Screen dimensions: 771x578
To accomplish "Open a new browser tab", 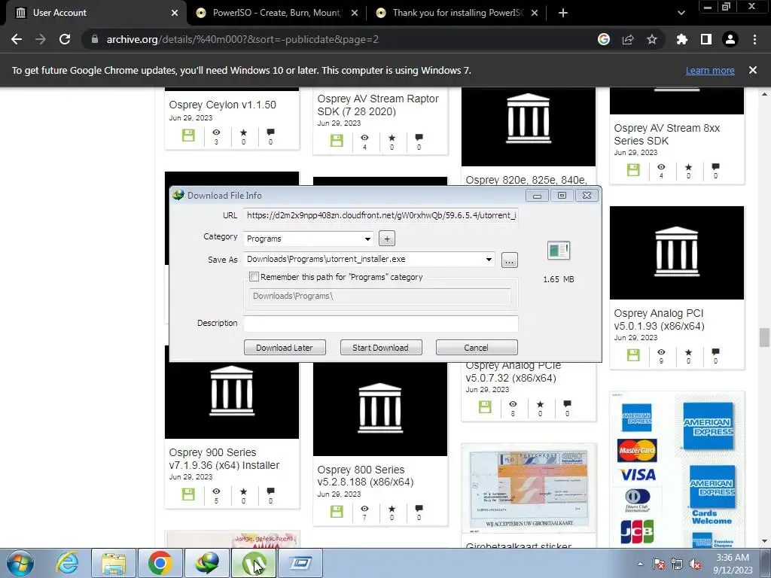I will coord(563,13).
